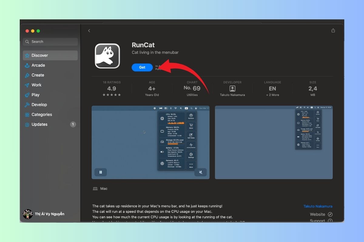Click the No. 69 chart ranking
364x242 pixels.
(192, 88)
